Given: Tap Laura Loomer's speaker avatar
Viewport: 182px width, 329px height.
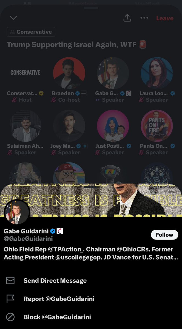Looking at the screenshot, I should coord(157,73).
